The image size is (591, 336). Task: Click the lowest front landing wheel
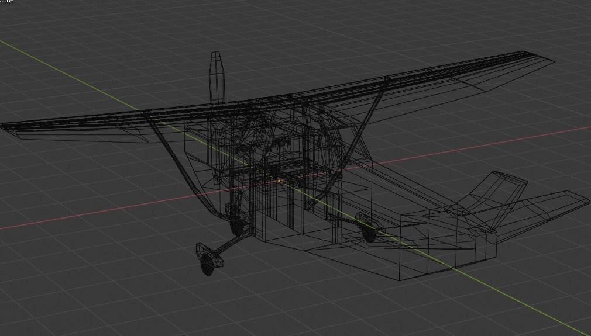tap(207, 263)
